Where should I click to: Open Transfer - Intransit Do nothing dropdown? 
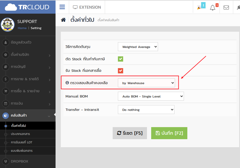click(146, 110)
